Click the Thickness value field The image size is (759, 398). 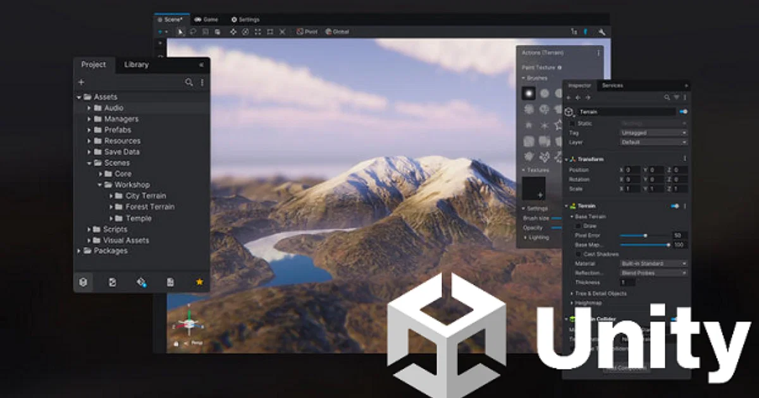[x=628, y=282]
